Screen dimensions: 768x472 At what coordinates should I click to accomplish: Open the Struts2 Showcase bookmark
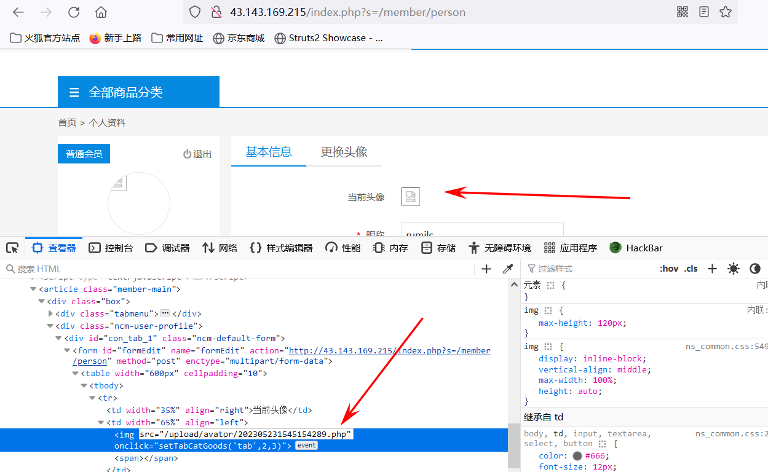tap(329, 38)
